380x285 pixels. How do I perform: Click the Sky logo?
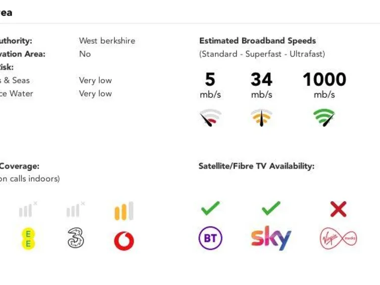click(271, 238)
